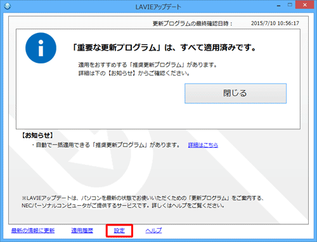The height and width of the screenshot is (242, 317).
Task: Click the blue information icon
Action: [x=41, y=48]
